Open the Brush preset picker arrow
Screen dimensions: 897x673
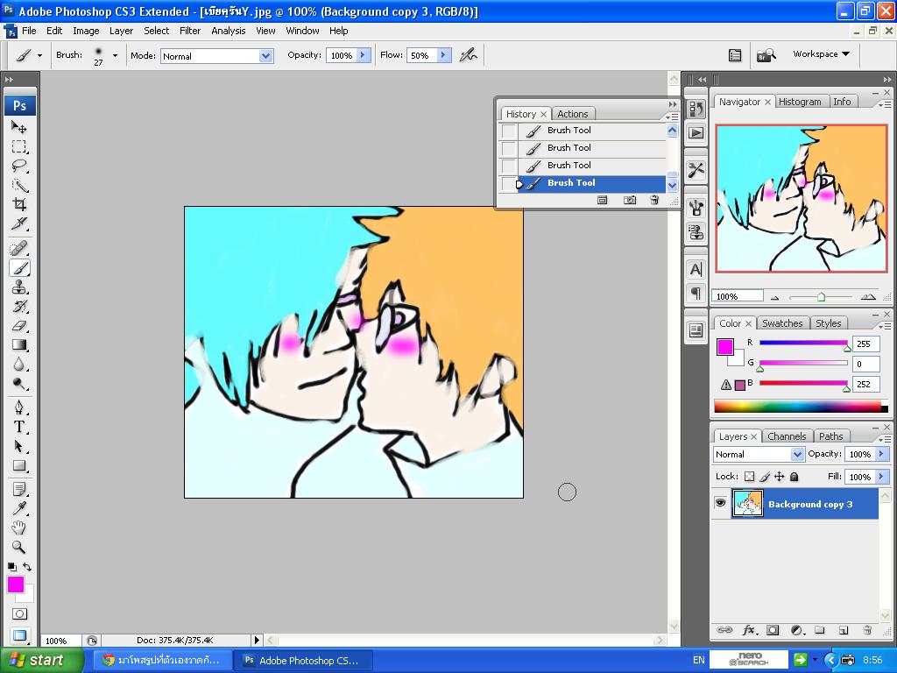[115, 55]
